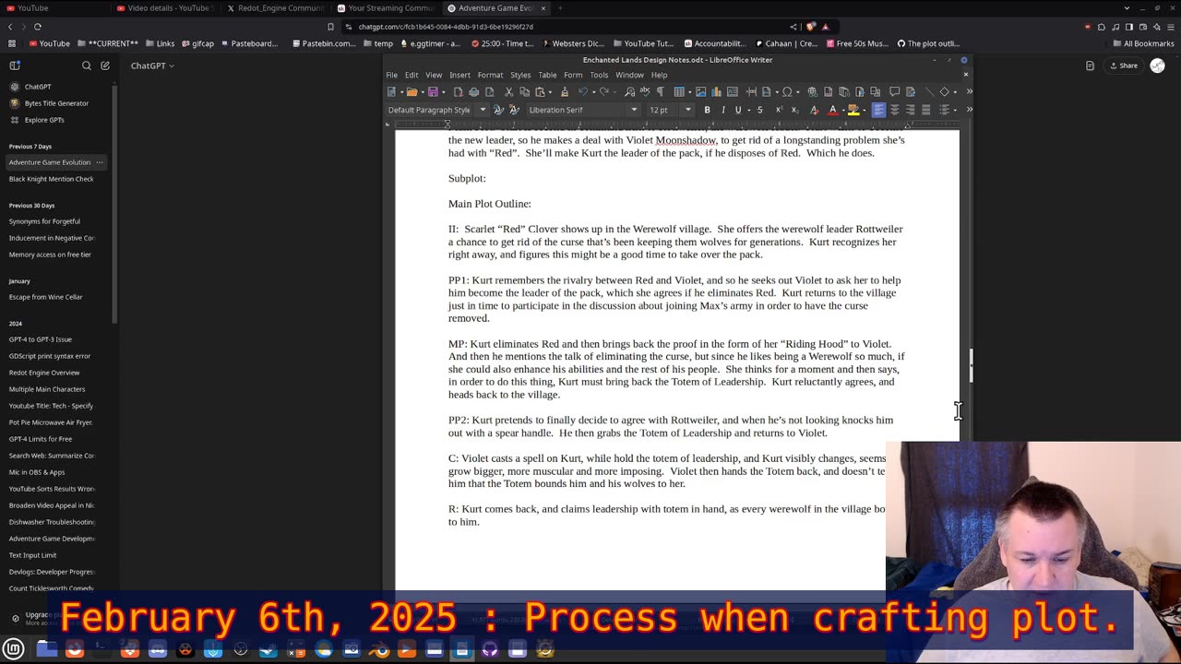Insert a chart using the chart icon
This screenshot has width=1181, height=664.
pyautogui.click(x=716, y=91)
